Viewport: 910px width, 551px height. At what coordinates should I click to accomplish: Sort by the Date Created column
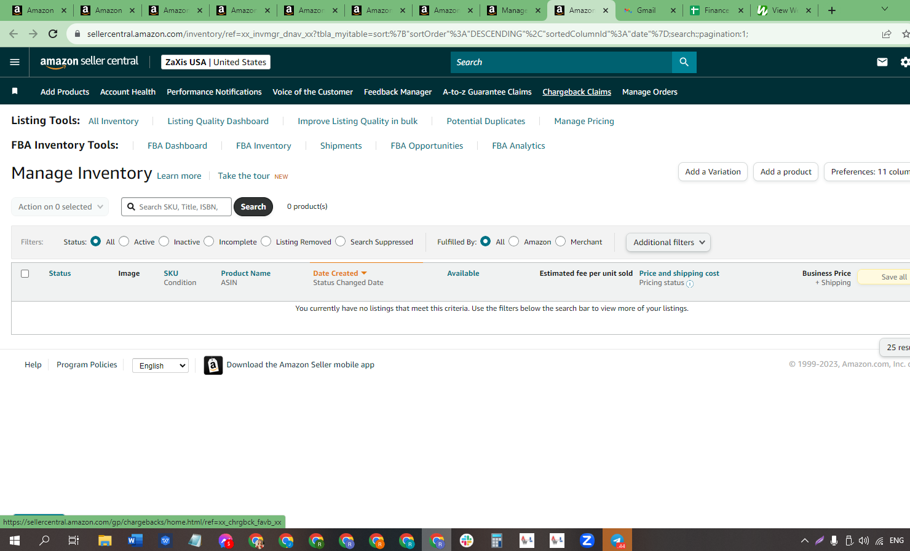tap(339, 273)
